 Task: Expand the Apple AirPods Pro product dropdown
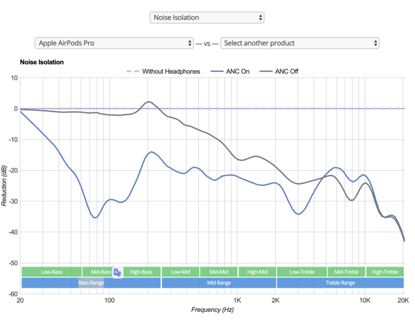[114, 43]
